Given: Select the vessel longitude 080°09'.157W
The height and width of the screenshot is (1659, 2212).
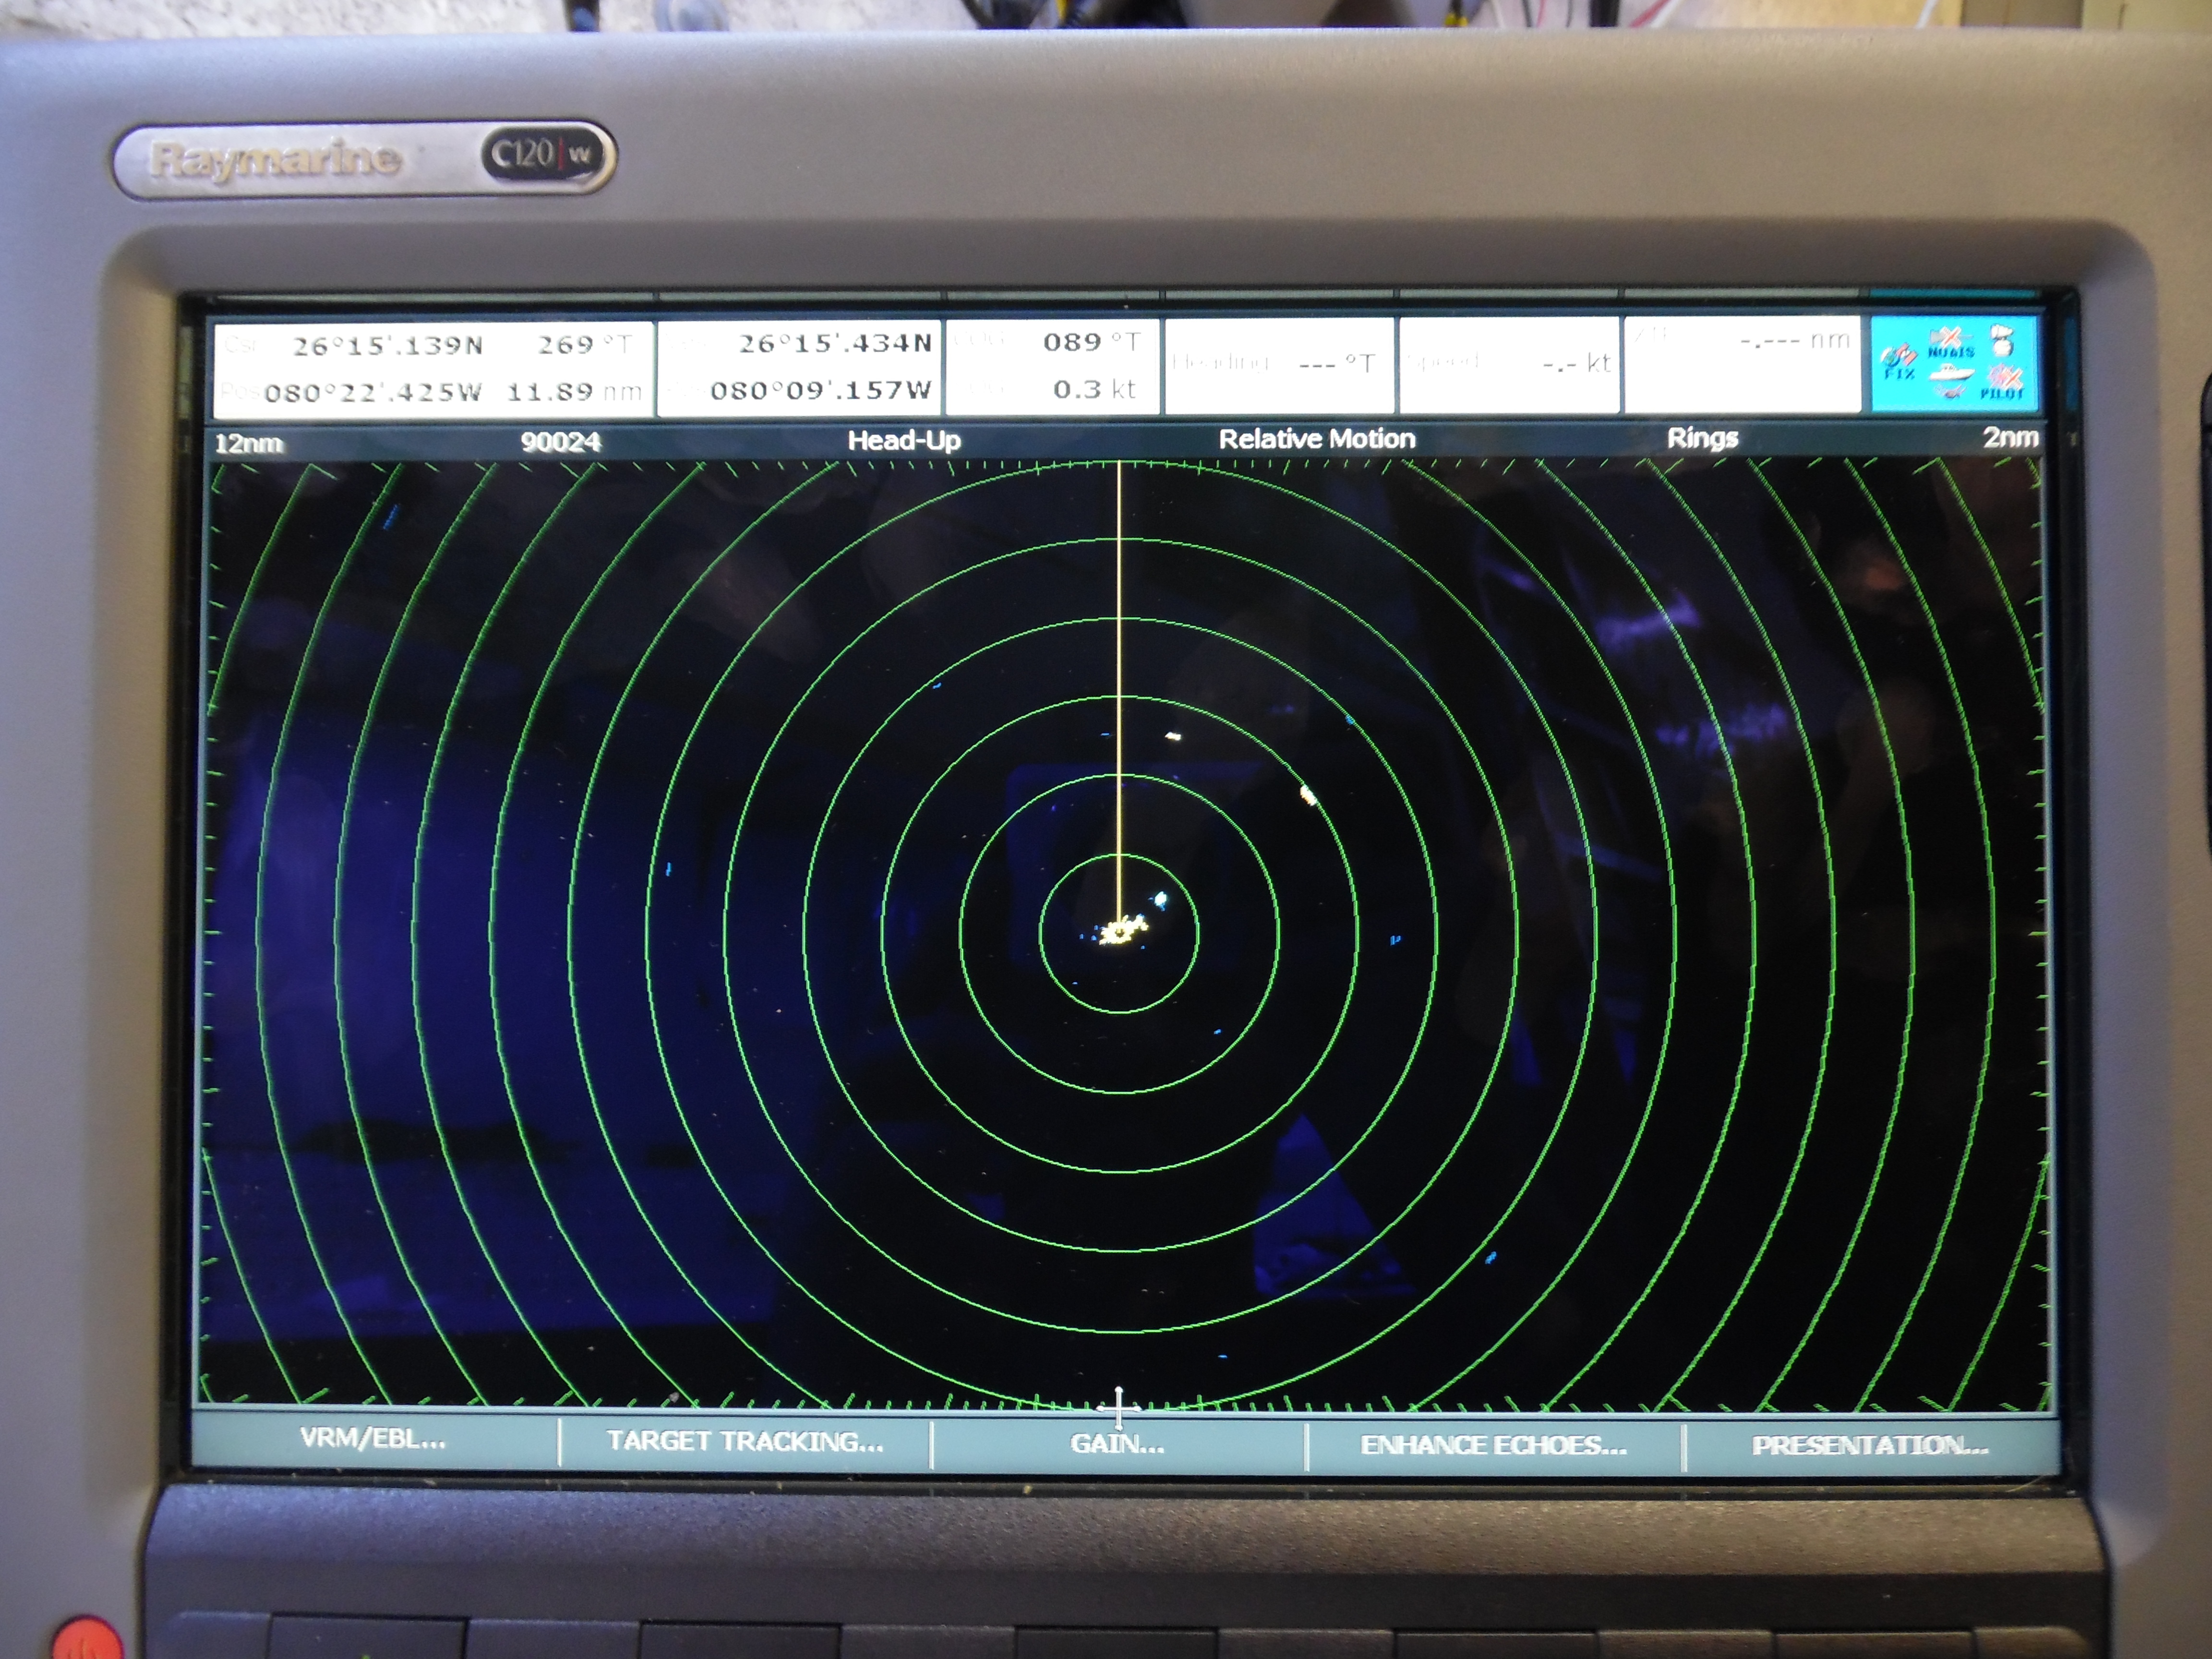Looking at the screenshot, I should click(x=820, y=390).
